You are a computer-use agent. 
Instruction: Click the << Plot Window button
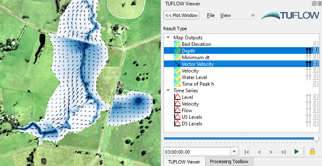pyautogui.click(x=181, y=15)
